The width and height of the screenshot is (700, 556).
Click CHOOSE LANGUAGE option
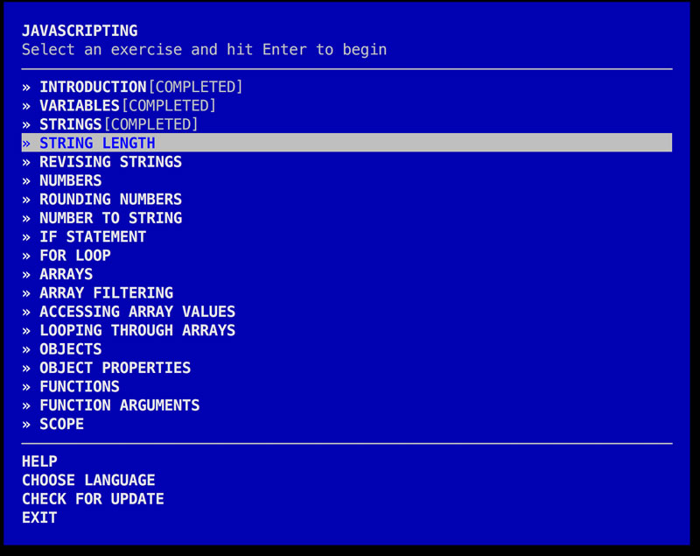(x=88, y=480)
